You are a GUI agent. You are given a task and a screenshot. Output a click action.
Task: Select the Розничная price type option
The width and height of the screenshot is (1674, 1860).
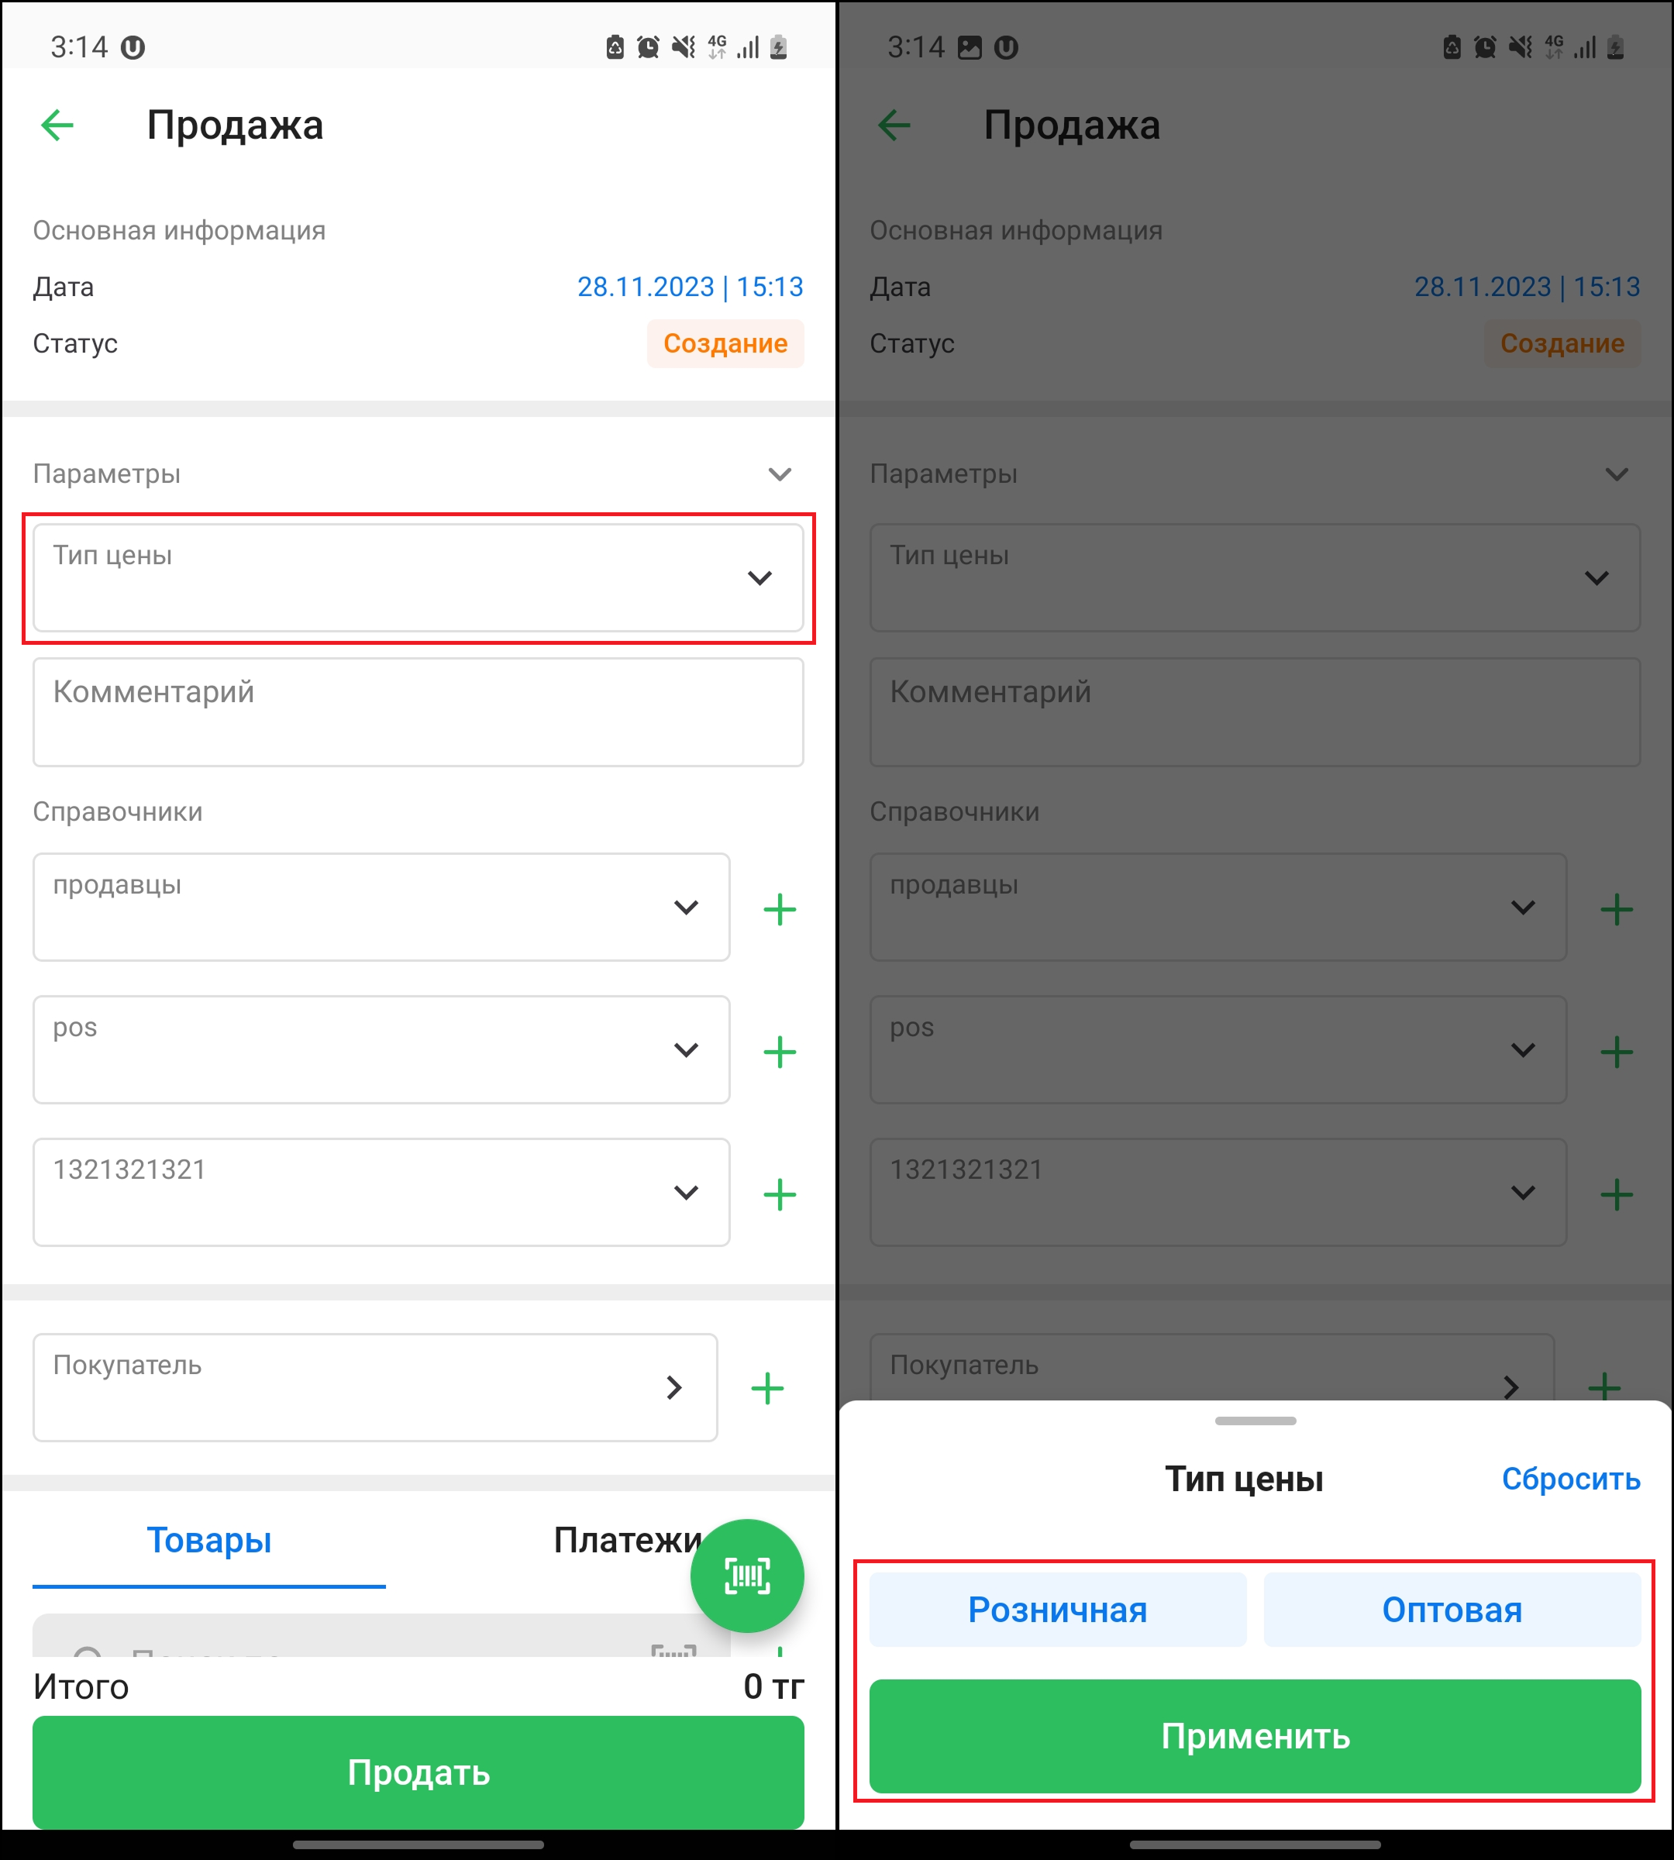pyautogui.click(x=1058, y=1610)
